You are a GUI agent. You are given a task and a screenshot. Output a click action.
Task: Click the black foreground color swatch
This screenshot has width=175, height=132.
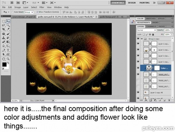tap(4, 64)
